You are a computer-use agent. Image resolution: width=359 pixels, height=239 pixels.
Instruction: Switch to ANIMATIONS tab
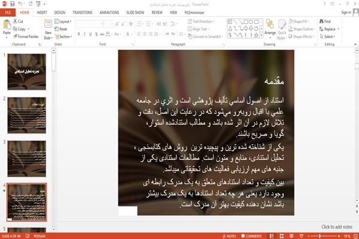pos(109,13)
